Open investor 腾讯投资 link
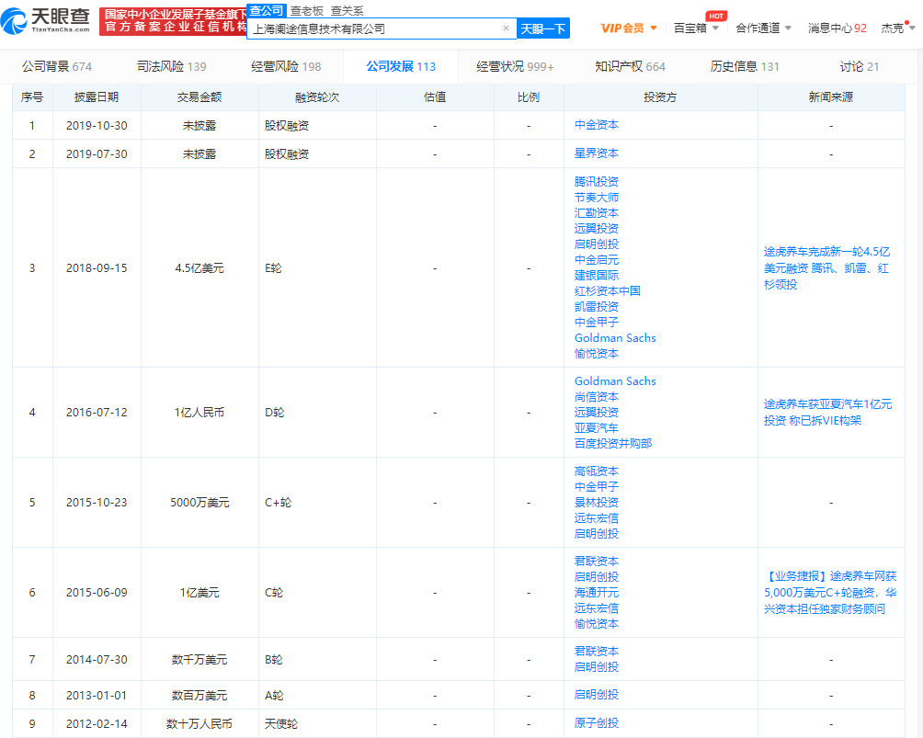The image size is (923, 738). tap(597, 181)
